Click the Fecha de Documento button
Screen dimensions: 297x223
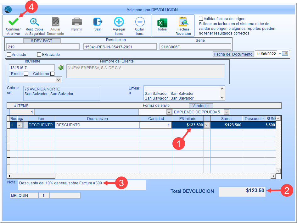[x=233, y=54]
